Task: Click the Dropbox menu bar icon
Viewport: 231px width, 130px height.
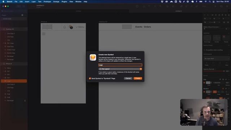Action: tap(162, 1)
